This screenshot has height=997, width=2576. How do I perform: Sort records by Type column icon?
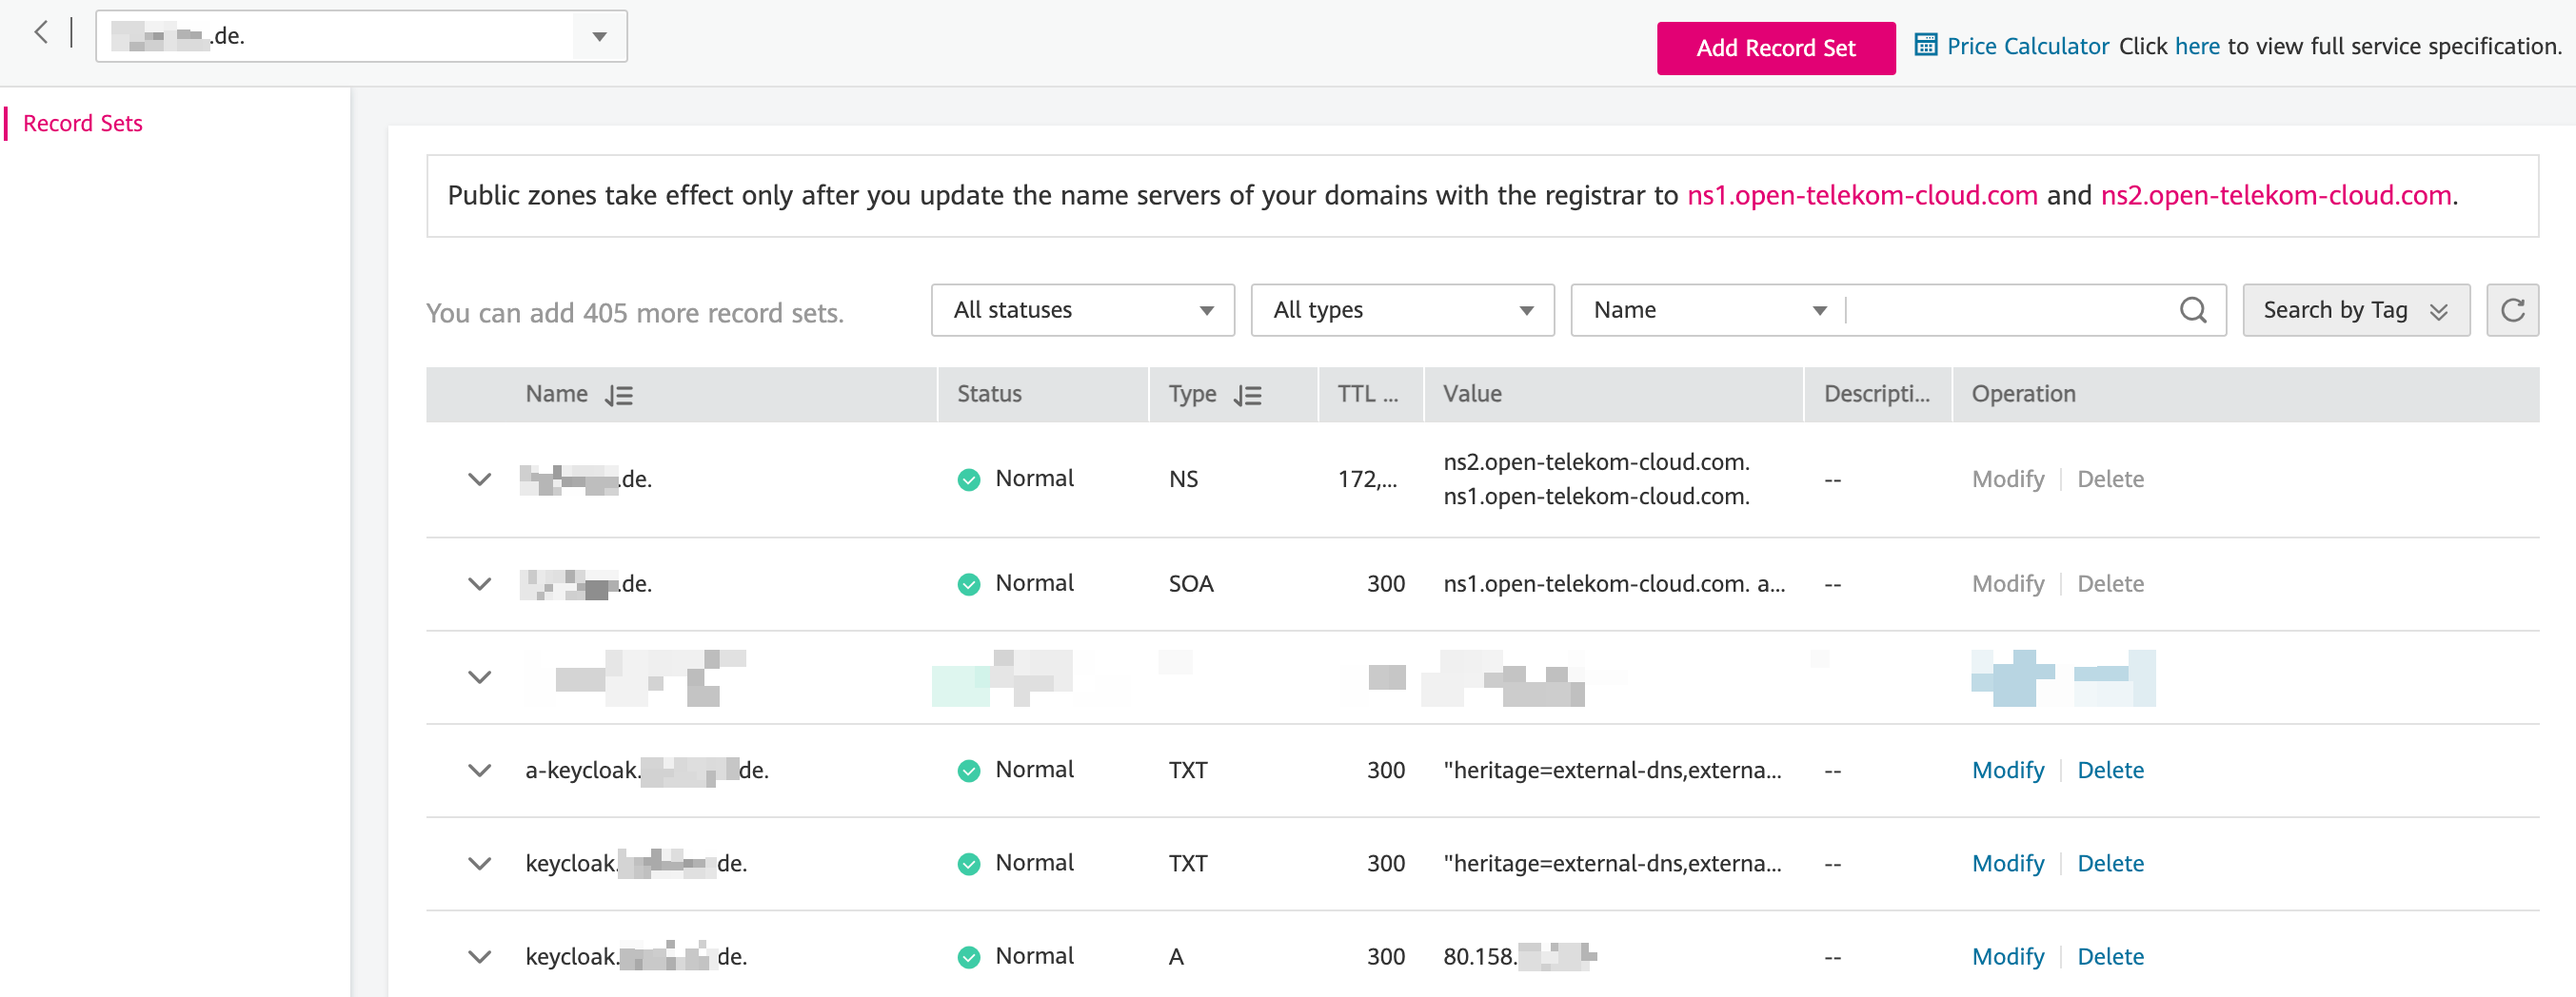click(1247, 396)
